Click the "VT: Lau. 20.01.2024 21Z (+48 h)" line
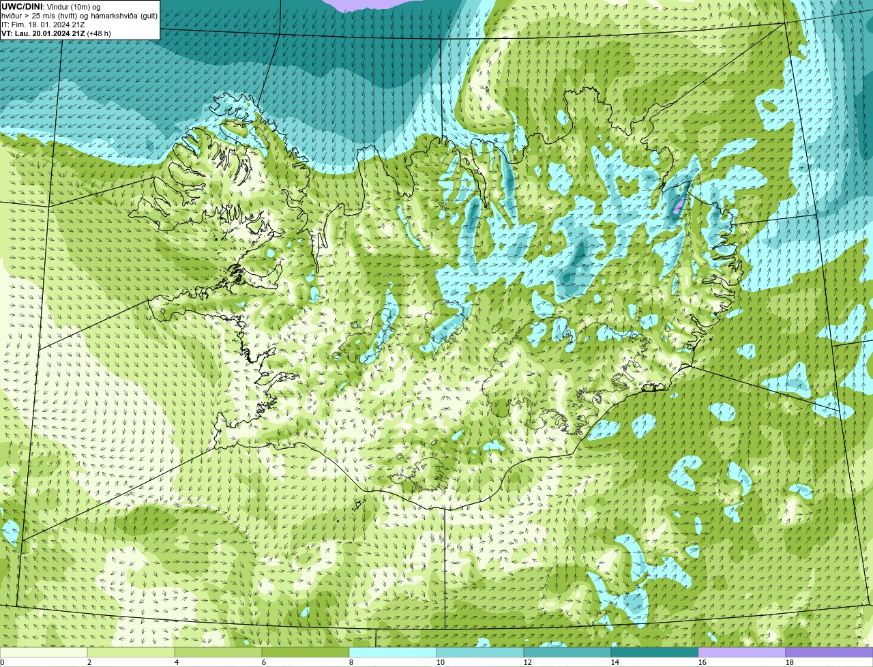This screenshot has width=873, height=667. coord(57,33)
